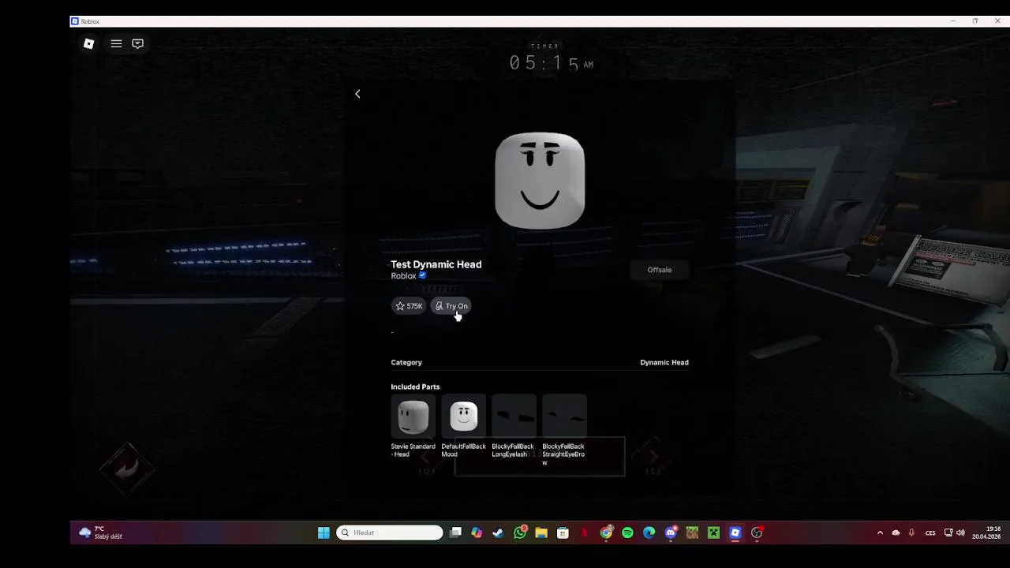Open the Roblox logo menu
1010x568 pixels.
tap(89, 44)
